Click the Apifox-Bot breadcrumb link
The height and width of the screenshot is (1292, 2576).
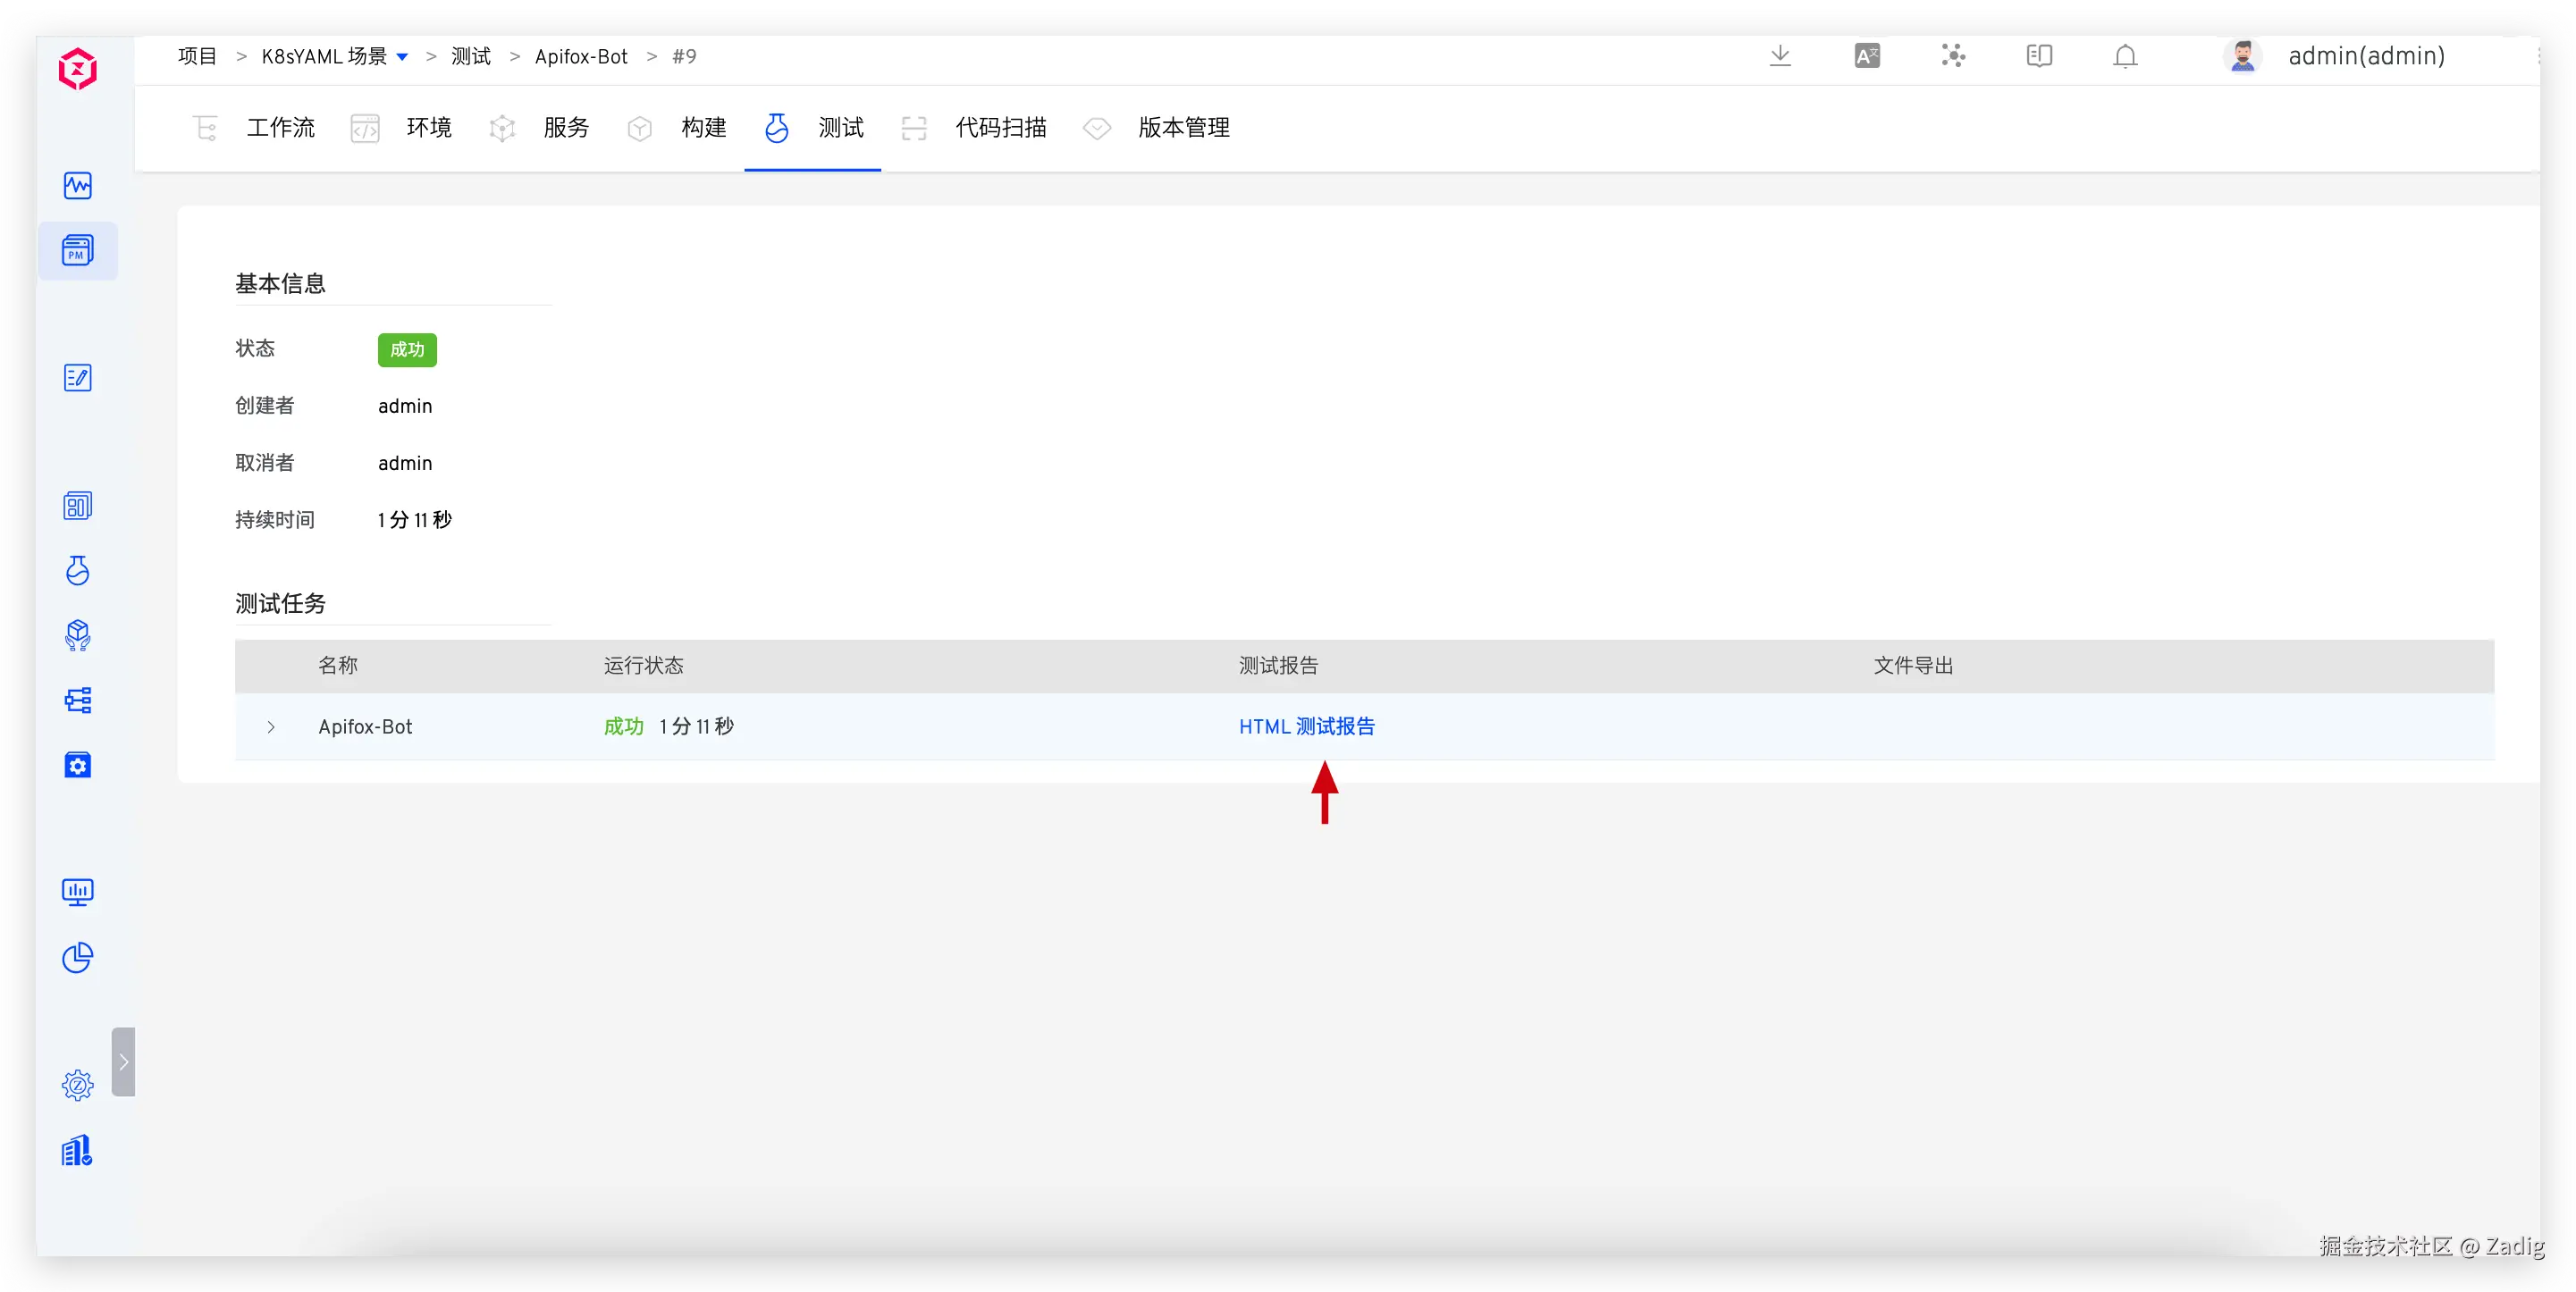click(x=581, y=57)
